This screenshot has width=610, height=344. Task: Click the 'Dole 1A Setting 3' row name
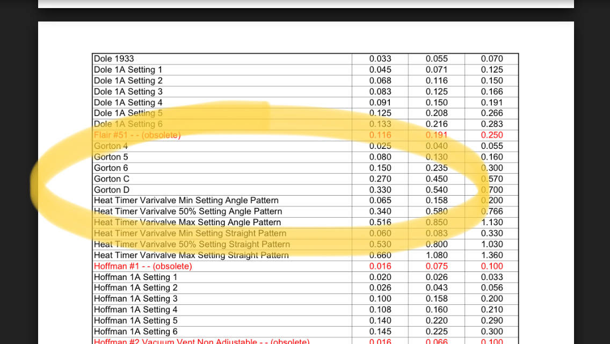(128, 91)
